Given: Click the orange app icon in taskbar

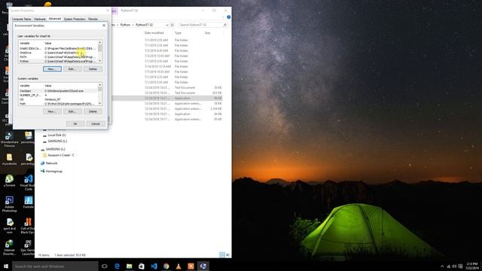Looking at the screenshot, I should click(x=191, y=266).
